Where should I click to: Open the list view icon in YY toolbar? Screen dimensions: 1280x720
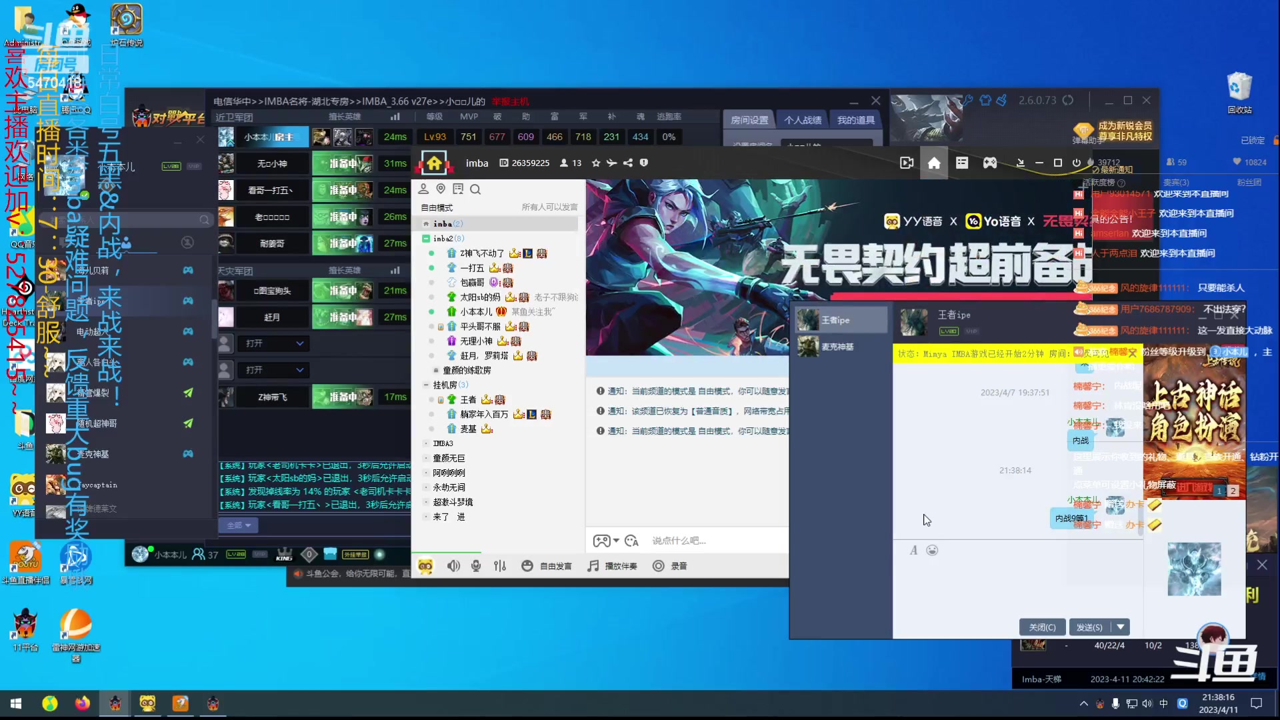coord(962,163)
